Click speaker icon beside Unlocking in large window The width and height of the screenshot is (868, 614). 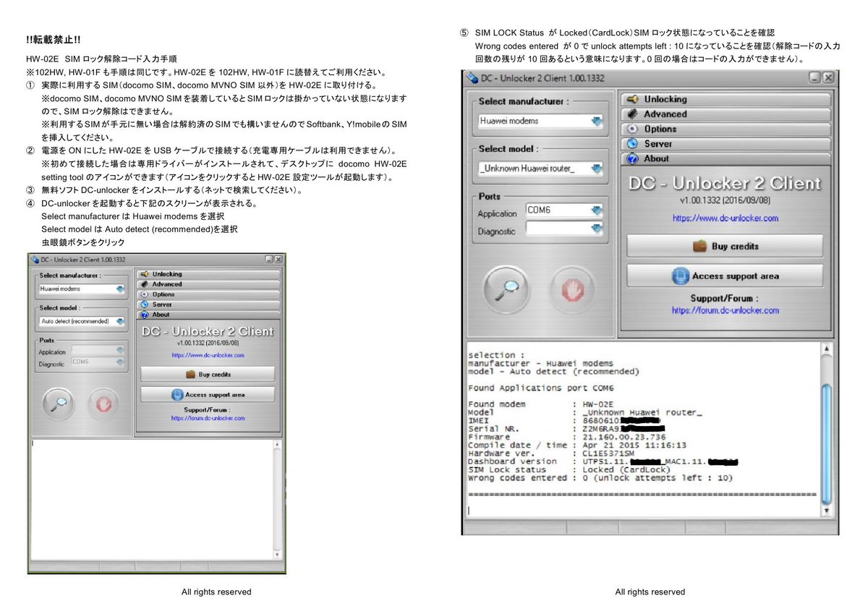[632, 99]
